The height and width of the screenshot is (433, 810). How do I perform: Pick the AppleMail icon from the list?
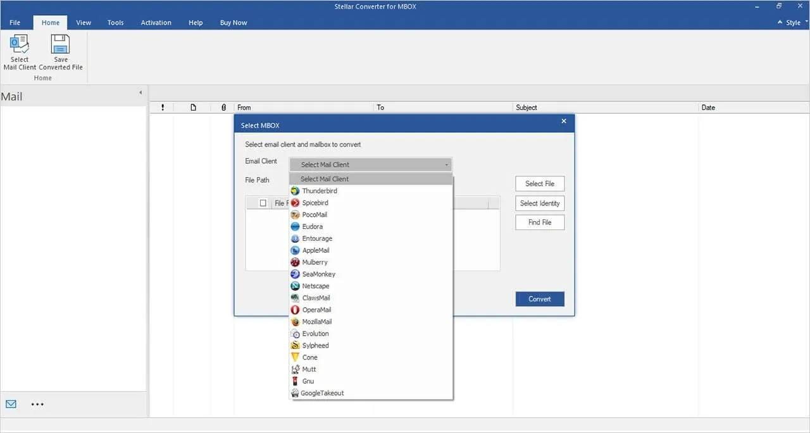pyautogui.click(x=295, y=250)
